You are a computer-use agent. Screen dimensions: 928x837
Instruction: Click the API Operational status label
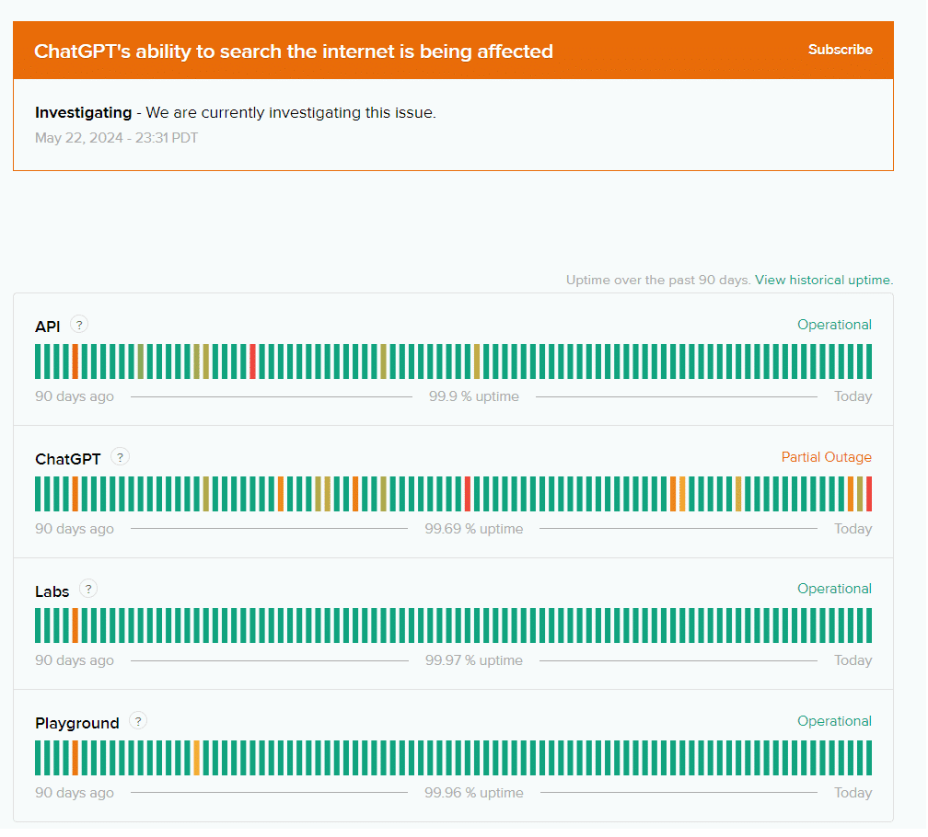coord(834,325)
